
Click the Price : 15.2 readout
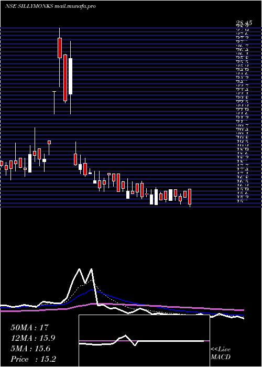[x=34, y=359]
